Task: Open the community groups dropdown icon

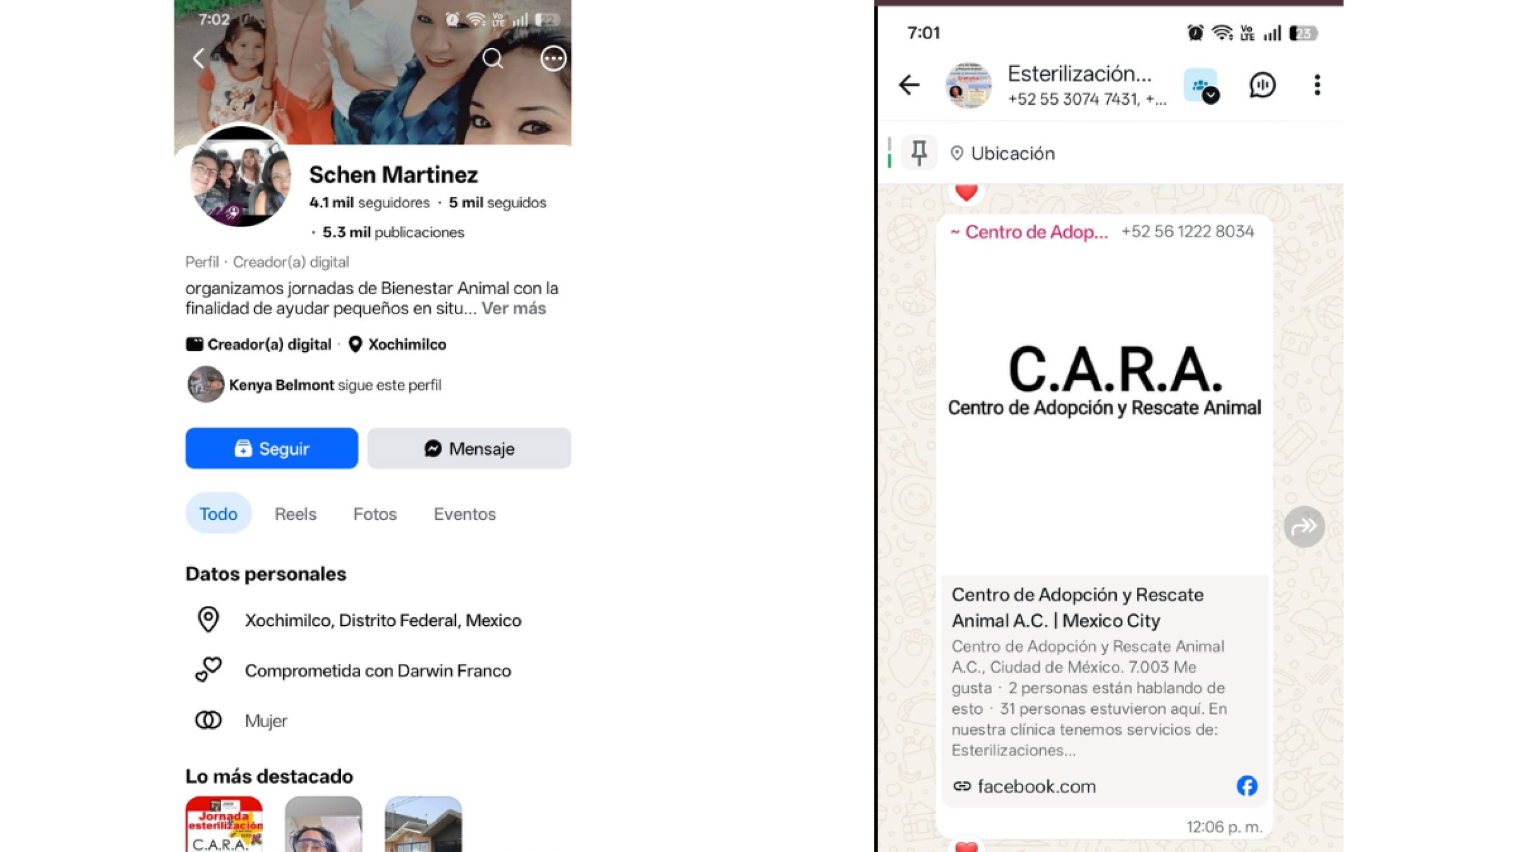Action: (x=1202, y=86)
